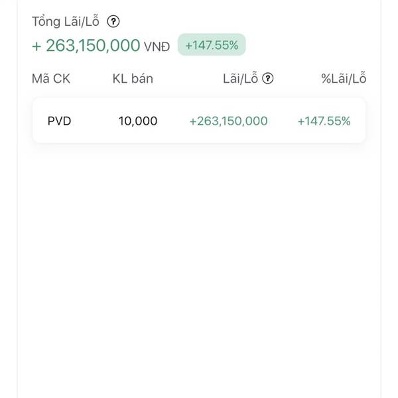Click PVD row percentage +147.55%
The height and width of the screenshot is (398, 398).
click(x=324, y=121)
